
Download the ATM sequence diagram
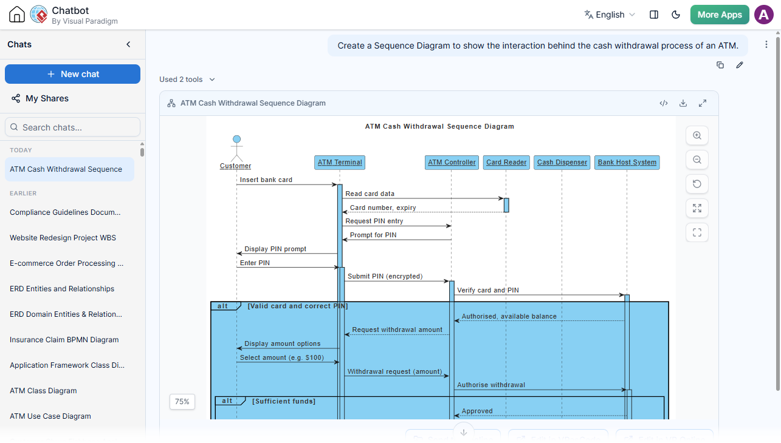[x=683, y=103]
